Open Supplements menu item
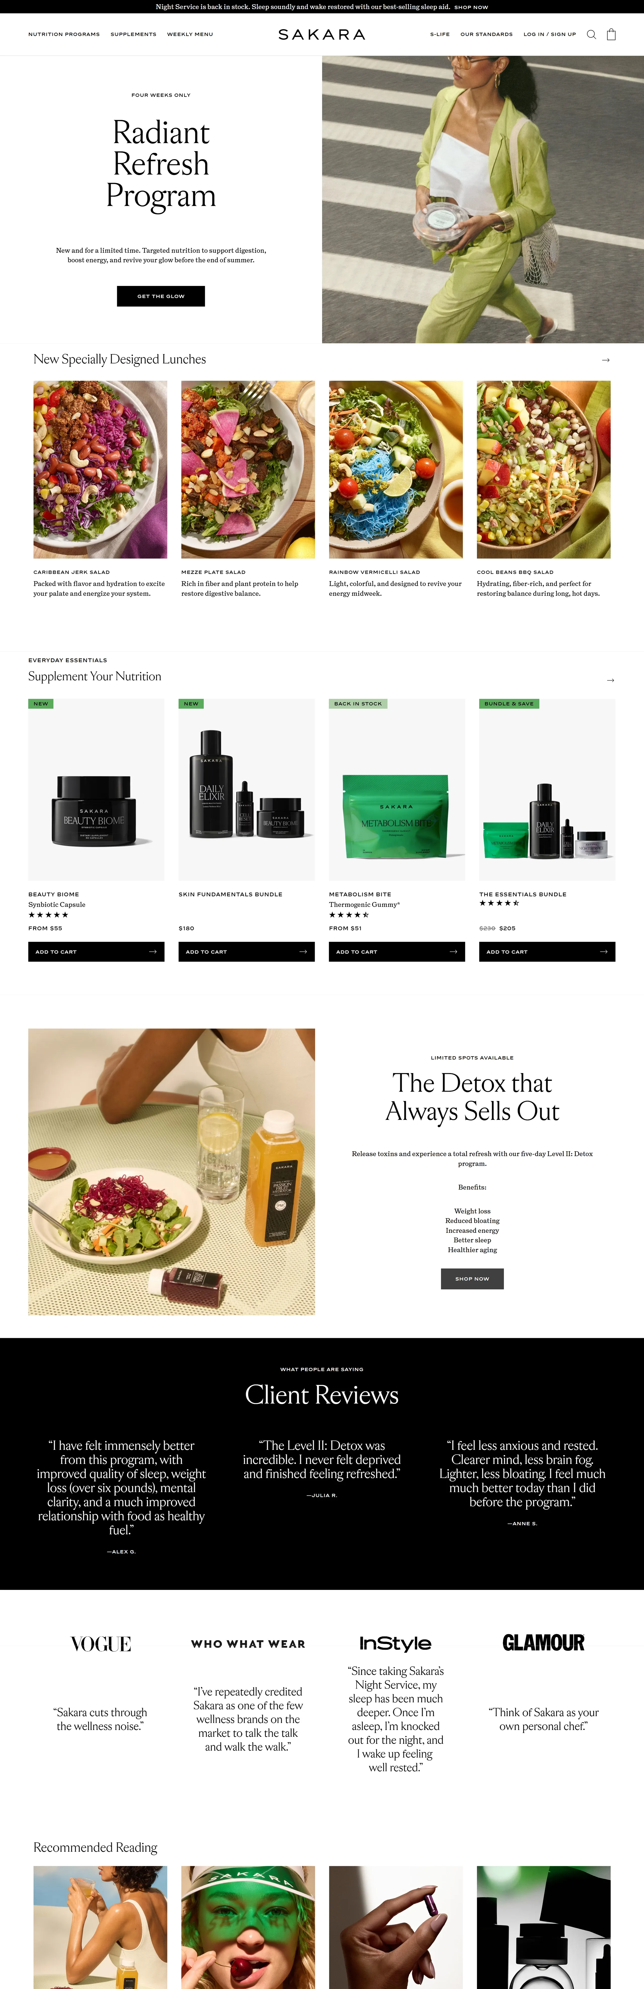 point(133,34)
